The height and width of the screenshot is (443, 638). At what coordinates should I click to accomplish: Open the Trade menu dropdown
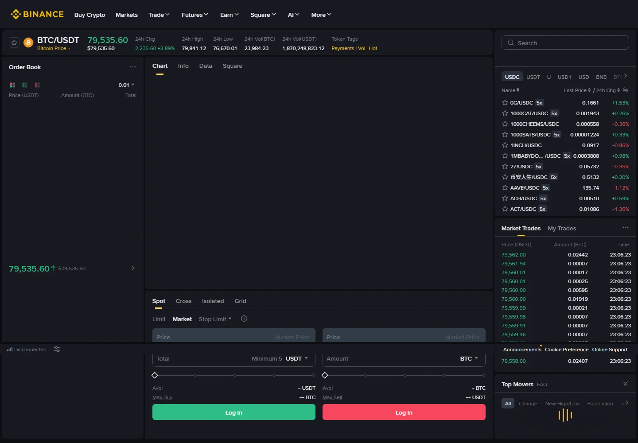(159, 15)
